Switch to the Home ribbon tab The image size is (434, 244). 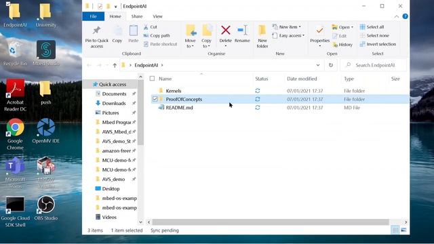tap(115, 16)
